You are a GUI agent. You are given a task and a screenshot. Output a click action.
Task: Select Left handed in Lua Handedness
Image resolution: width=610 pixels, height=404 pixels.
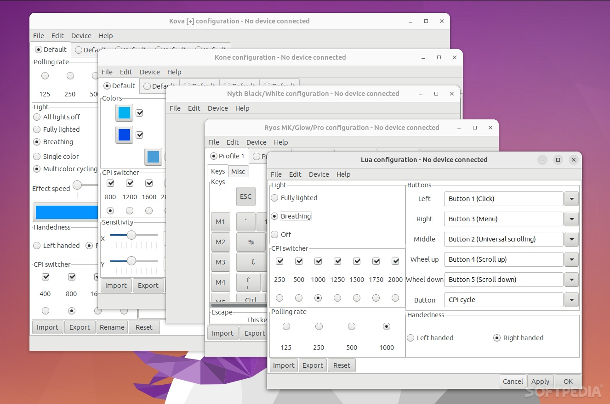pos(430,338)
